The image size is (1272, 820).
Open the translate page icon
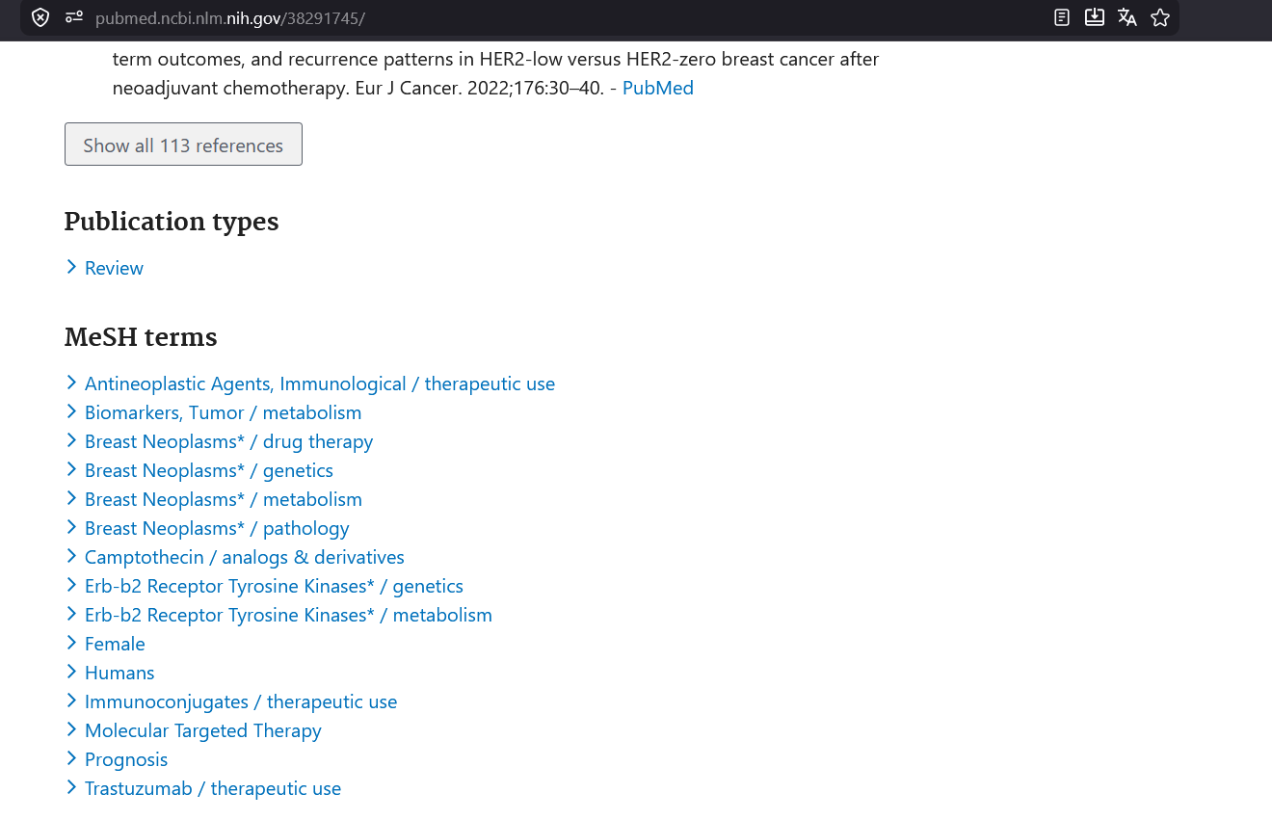(x=1127, y=17)
